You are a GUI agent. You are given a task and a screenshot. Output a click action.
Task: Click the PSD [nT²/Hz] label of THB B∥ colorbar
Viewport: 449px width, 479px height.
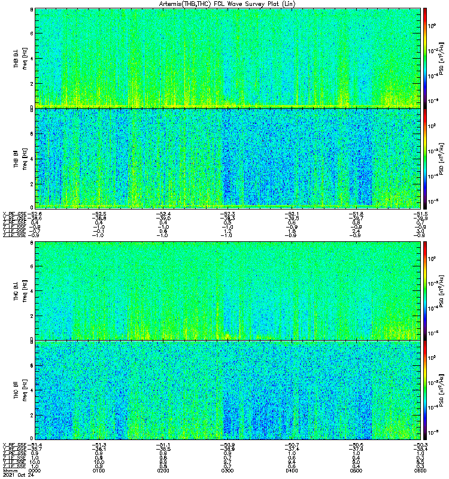(442, 159)
